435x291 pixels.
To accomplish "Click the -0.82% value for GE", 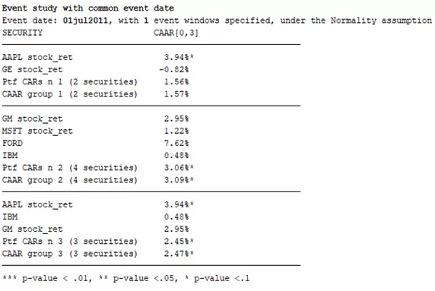I will pos(174,69).
